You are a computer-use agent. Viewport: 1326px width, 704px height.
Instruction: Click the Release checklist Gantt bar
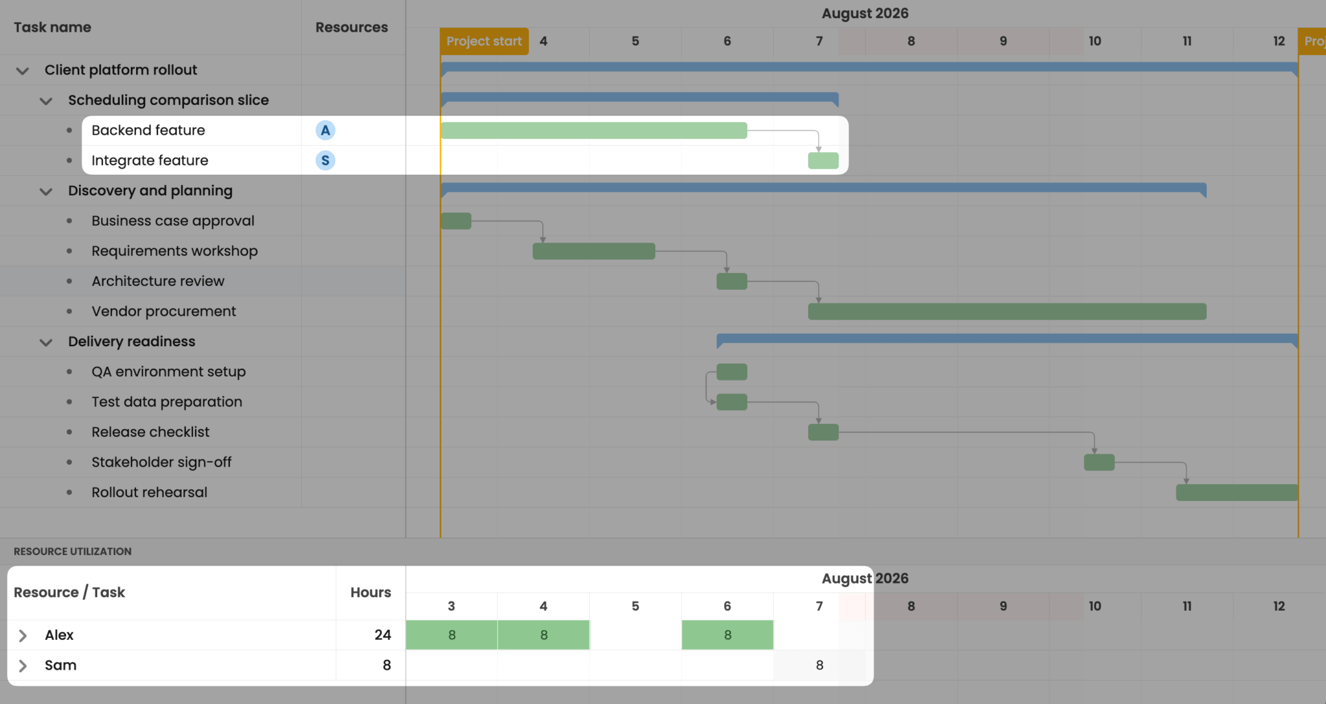point(823,432)
